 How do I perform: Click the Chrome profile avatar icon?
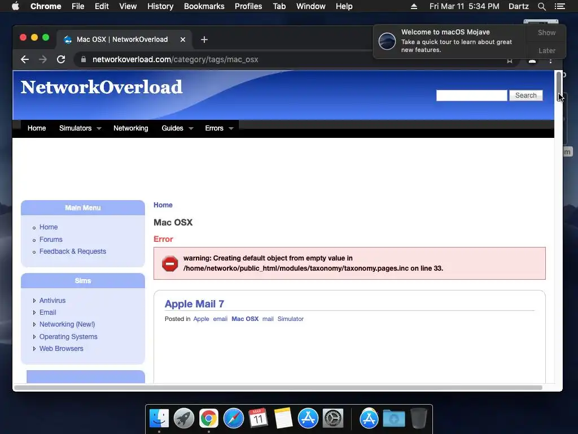click(x=532, y=61)
